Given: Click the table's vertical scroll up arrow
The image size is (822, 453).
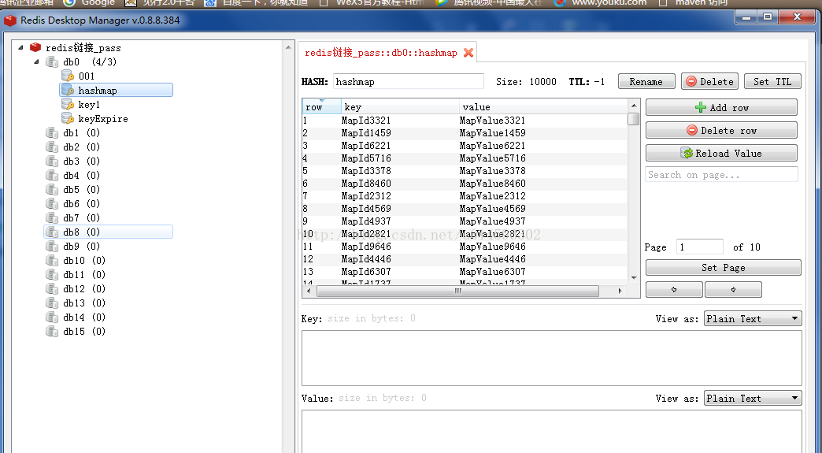Looking at the screenshot, I should click(634, 106).
